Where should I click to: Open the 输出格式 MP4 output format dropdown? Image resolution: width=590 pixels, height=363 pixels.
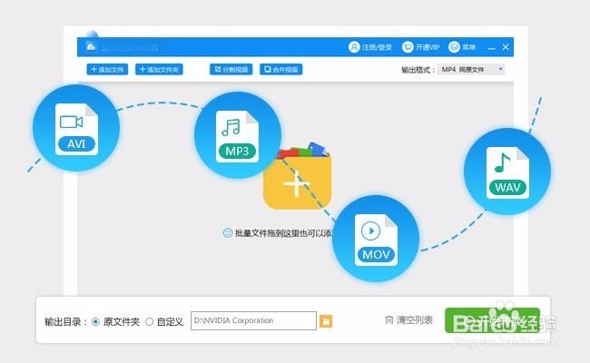click(x=471, y=69)
